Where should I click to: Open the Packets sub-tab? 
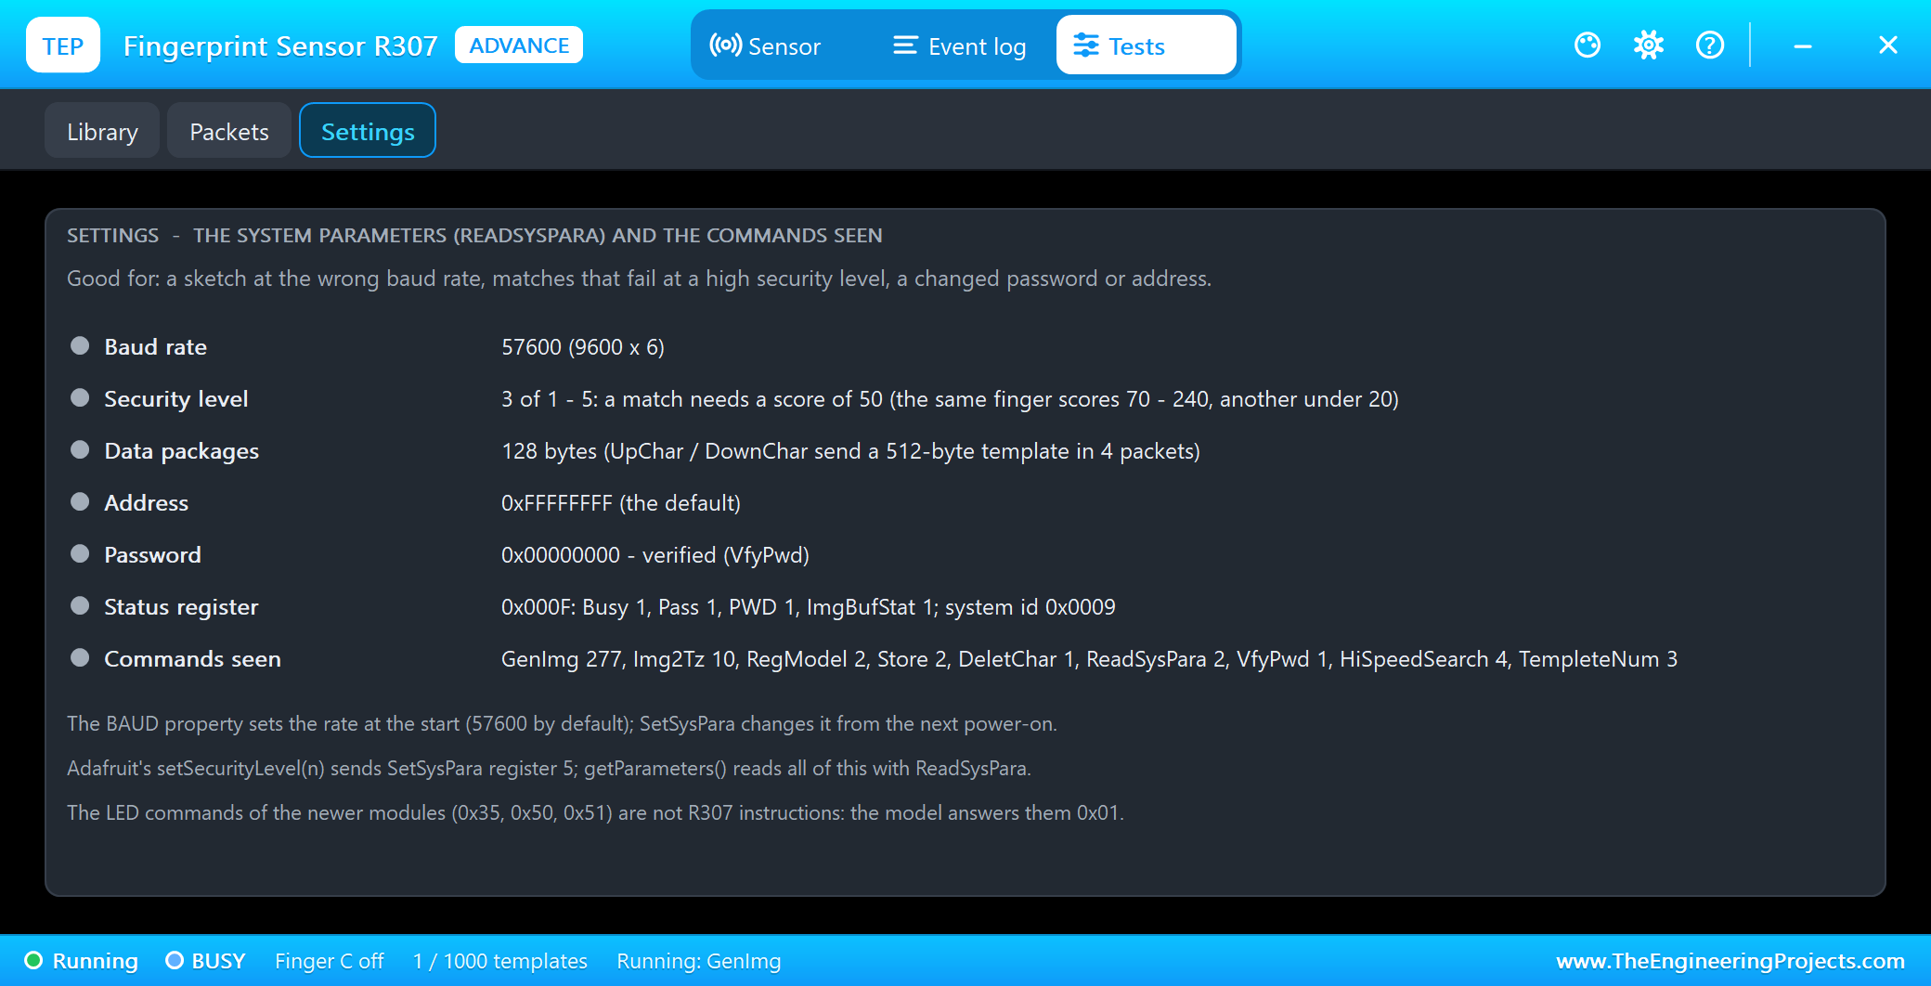click(x=229, y=131)
